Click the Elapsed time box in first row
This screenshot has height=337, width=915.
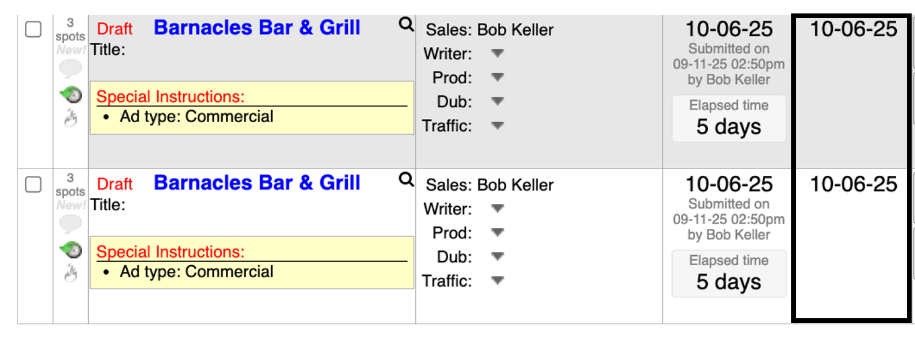(x=729, y=118)
